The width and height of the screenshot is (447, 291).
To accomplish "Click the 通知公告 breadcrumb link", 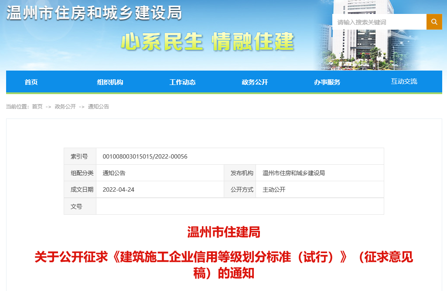I will click(x=99, y=107).
